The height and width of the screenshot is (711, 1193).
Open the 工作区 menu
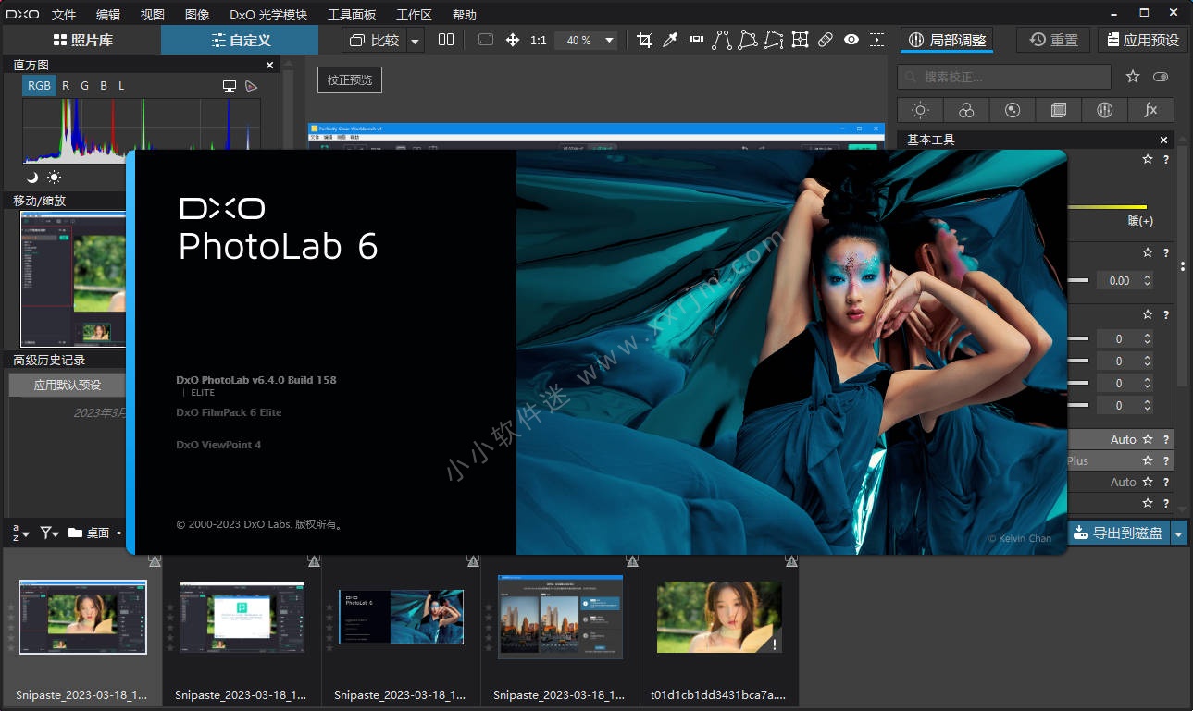(x=414, y=15)
